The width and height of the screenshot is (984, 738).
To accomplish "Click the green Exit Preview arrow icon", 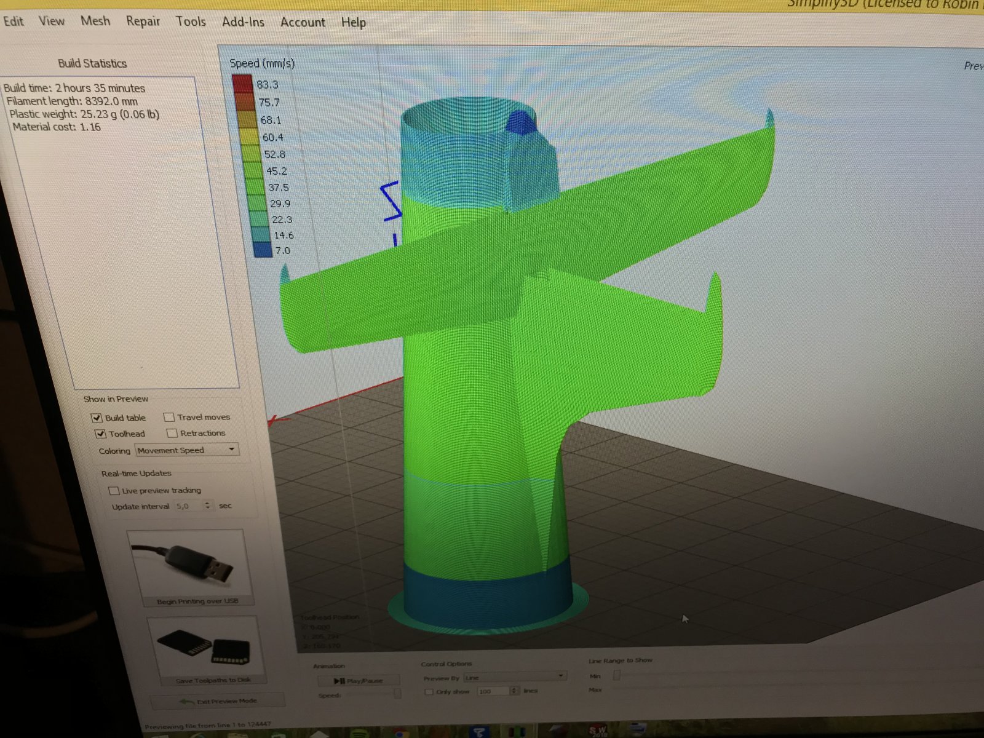I will click(187, 702).
